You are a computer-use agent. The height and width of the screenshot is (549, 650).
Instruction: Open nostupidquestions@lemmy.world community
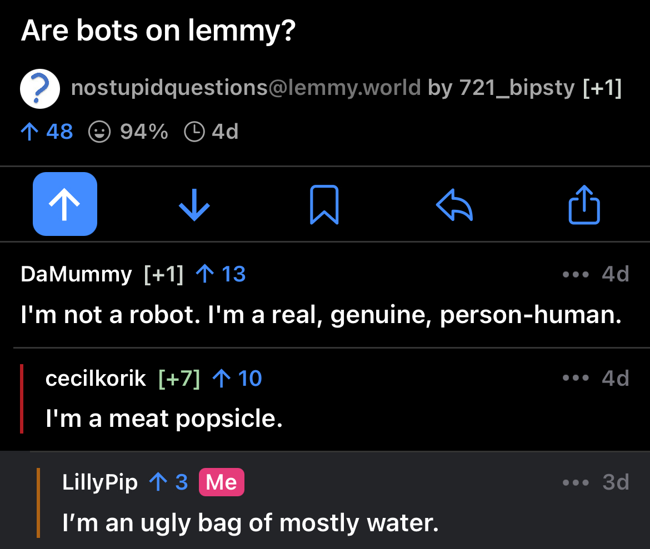click(x=246, y=88)
